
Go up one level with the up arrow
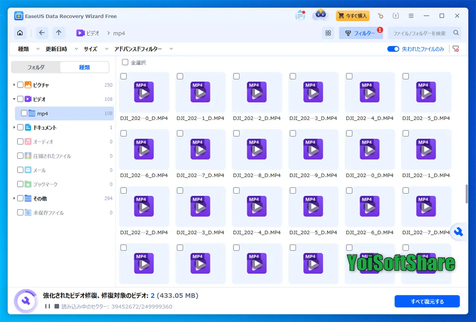click(59, 33)
